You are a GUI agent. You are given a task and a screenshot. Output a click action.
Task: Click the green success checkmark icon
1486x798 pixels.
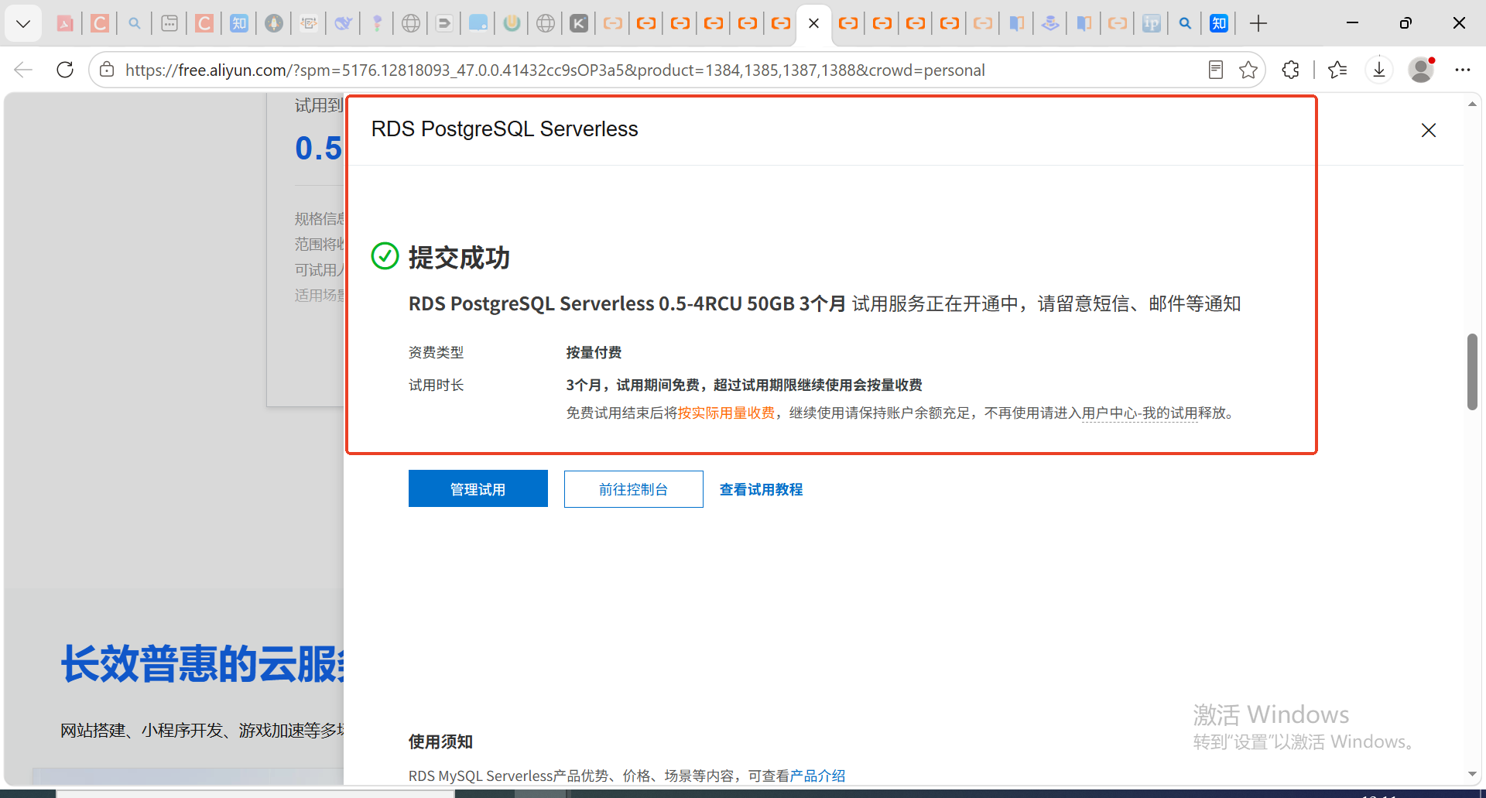[x=385, y=256]
